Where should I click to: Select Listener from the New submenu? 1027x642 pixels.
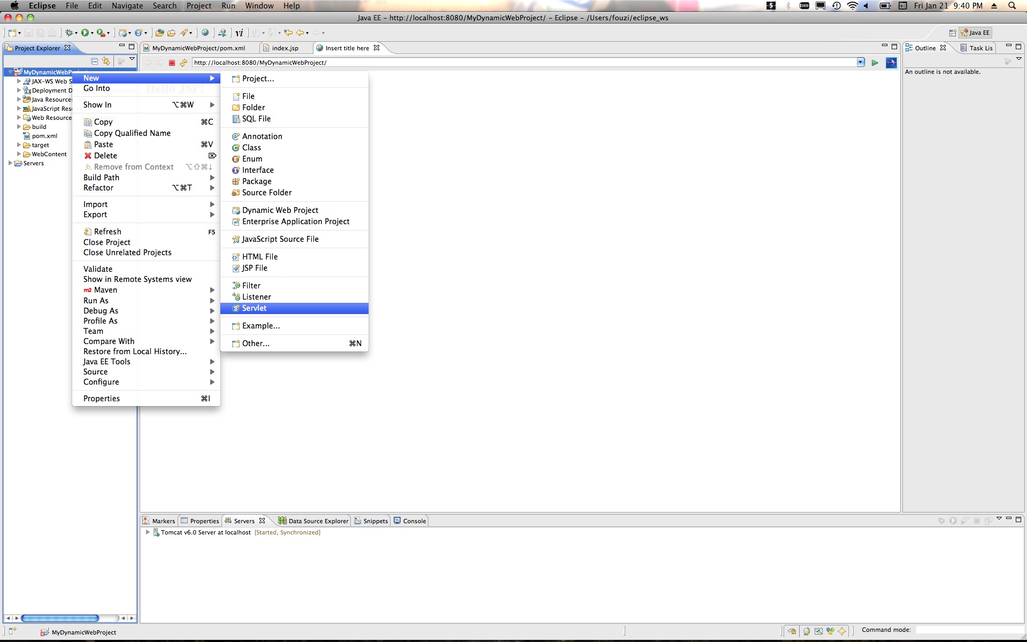tap(294, 297)
